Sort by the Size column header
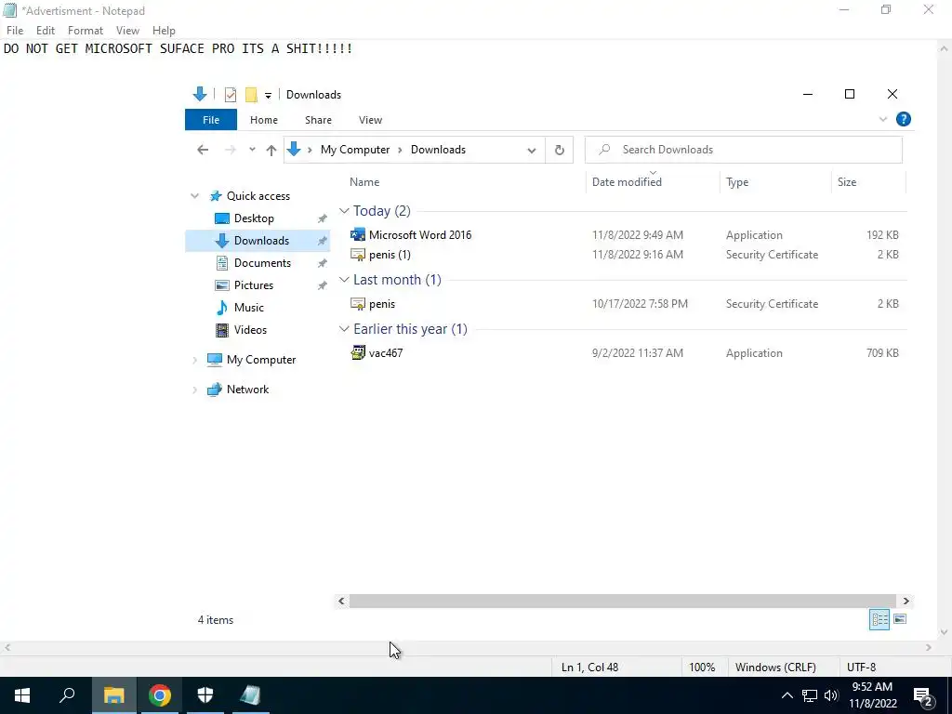Screen dimensions: 952x714 [x=846, y=182]
